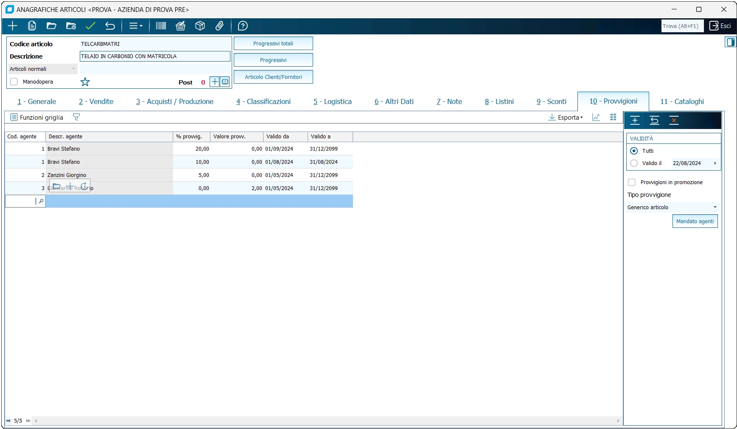Open attachments with the paperclip icon
737x429 pixels.
tap(219, 26)
